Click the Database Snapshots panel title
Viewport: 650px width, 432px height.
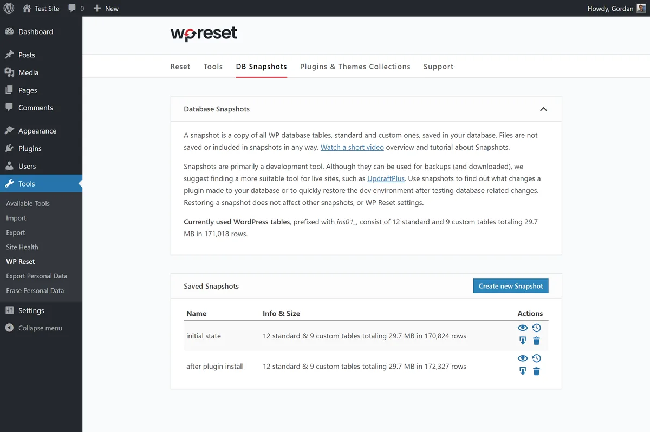(217, 109)
